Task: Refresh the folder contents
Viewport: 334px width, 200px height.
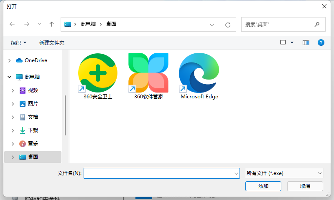Action: point(228,25)
